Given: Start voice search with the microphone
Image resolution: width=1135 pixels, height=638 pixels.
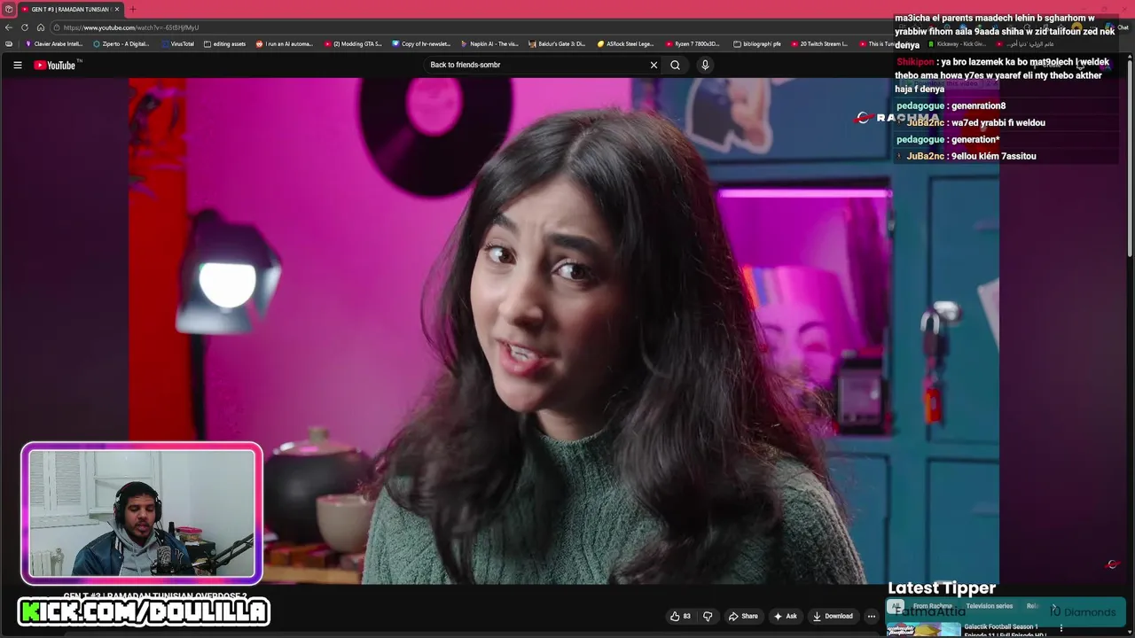Looking at the screenshot, I should pyautogui.click(x=705, y=65).
